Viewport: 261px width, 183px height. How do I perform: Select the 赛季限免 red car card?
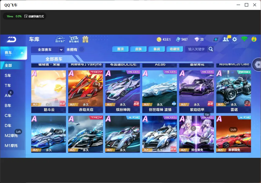234,134
